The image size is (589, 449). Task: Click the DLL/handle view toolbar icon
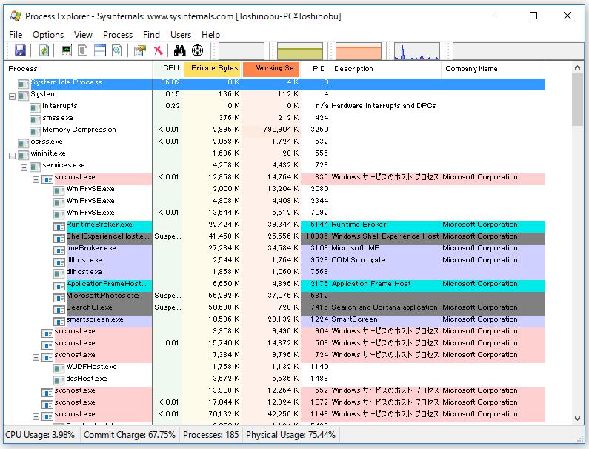click(117, 50)
